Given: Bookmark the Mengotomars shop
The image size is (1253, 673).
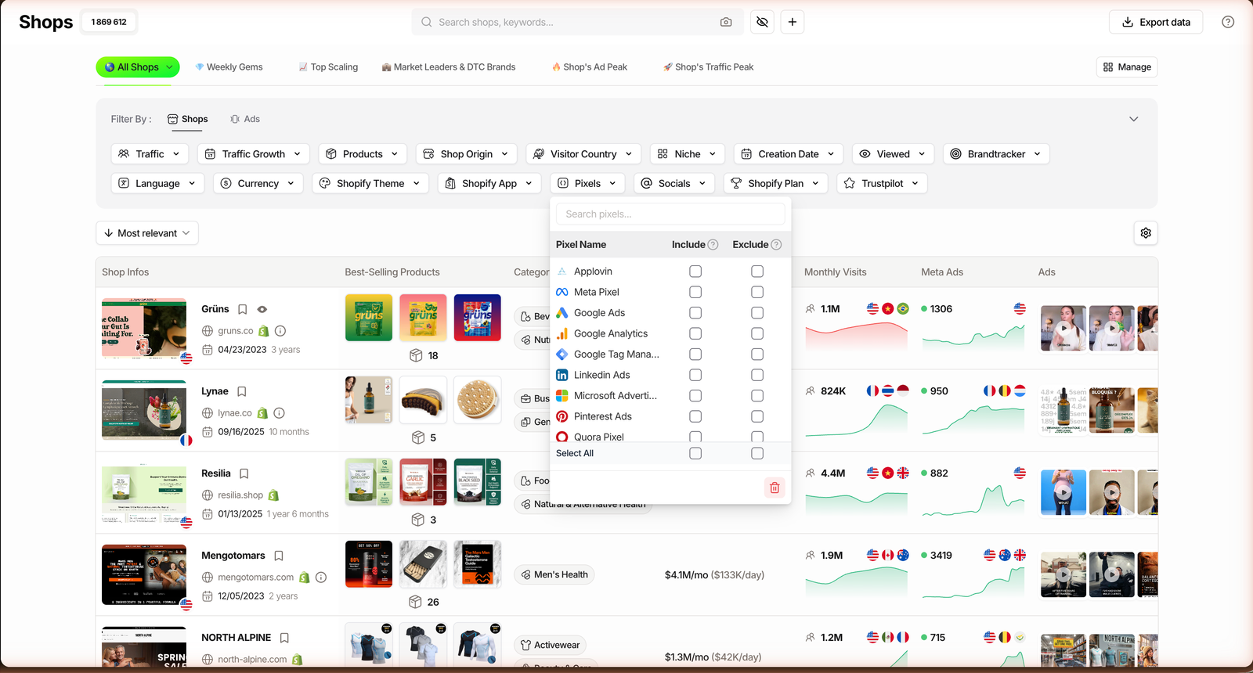Looking at the screenshot, I should point(279,556).
